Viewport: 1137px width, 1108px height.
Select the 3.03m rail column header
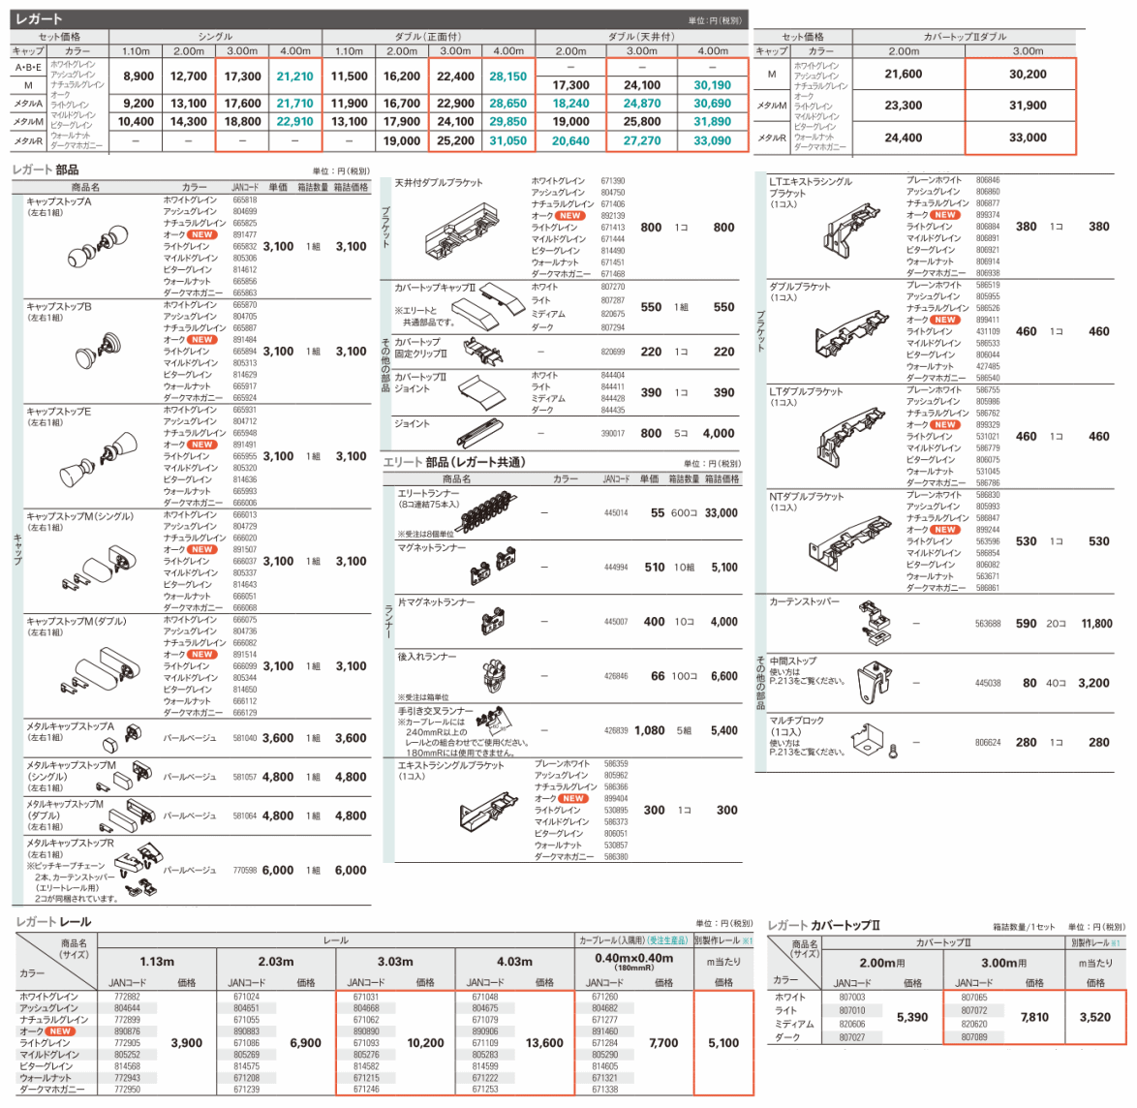pyautogui.click(x=395, y=962)
